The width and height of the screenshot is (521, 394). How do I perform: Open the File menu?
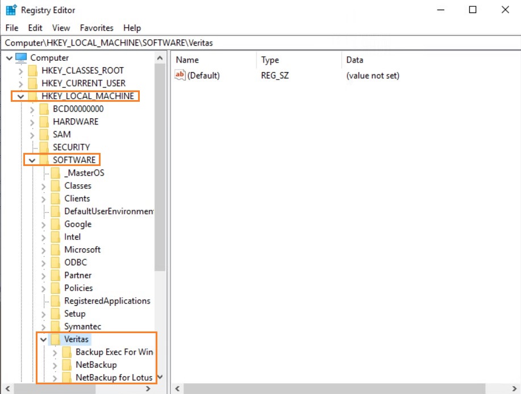tap(12, 28)
